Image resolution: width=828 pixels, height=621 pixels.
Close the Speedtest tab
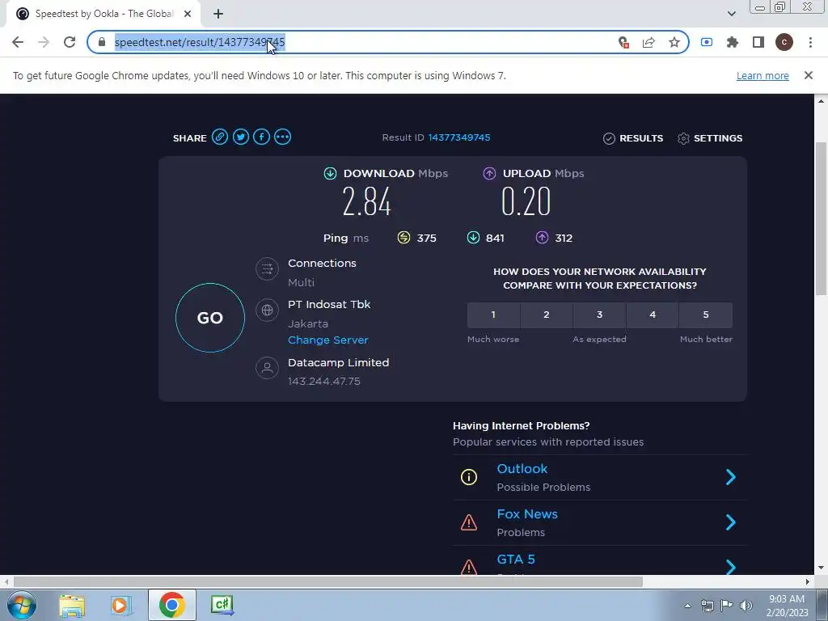(188, 15)
